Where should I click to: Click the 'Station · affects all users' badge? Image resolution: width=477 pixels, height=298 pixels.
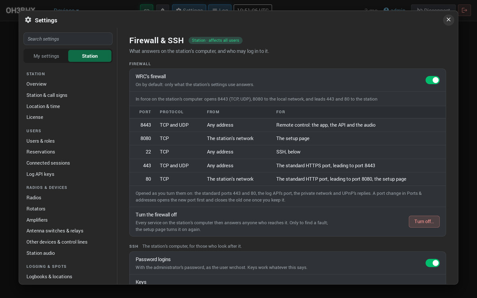click(x=215, y=41)
